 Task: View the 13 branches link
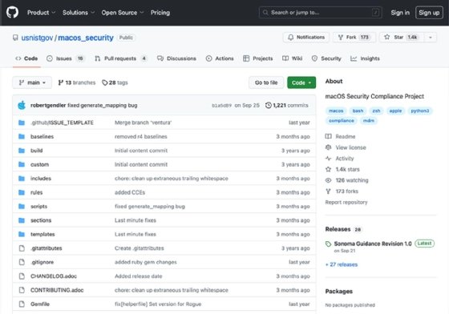coord(77,83)
